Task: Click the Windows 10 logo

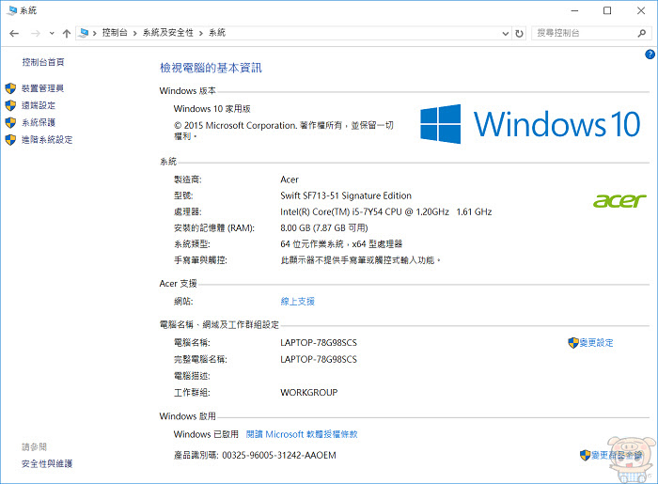Action: point(530,124)
